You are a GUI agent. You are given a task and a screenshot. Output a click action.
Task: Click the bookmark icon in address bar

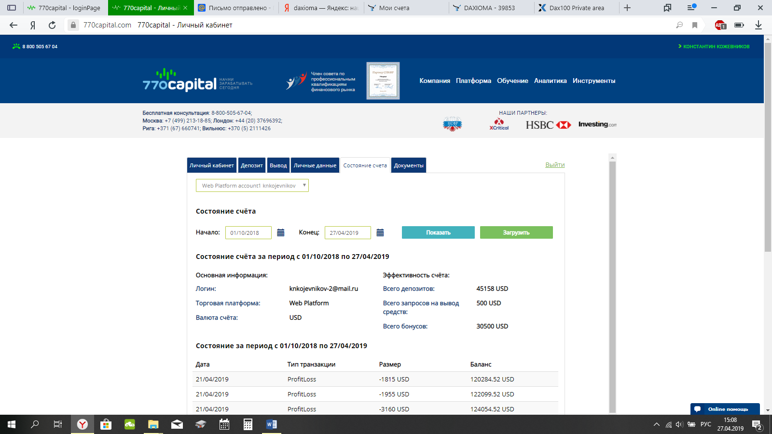coord(695,25)
